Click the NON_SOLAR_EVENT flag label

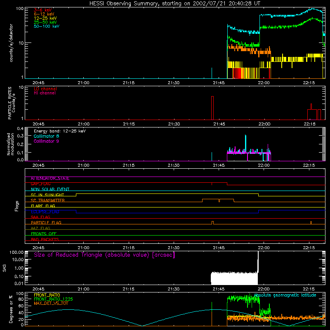(x=50, y=189)
